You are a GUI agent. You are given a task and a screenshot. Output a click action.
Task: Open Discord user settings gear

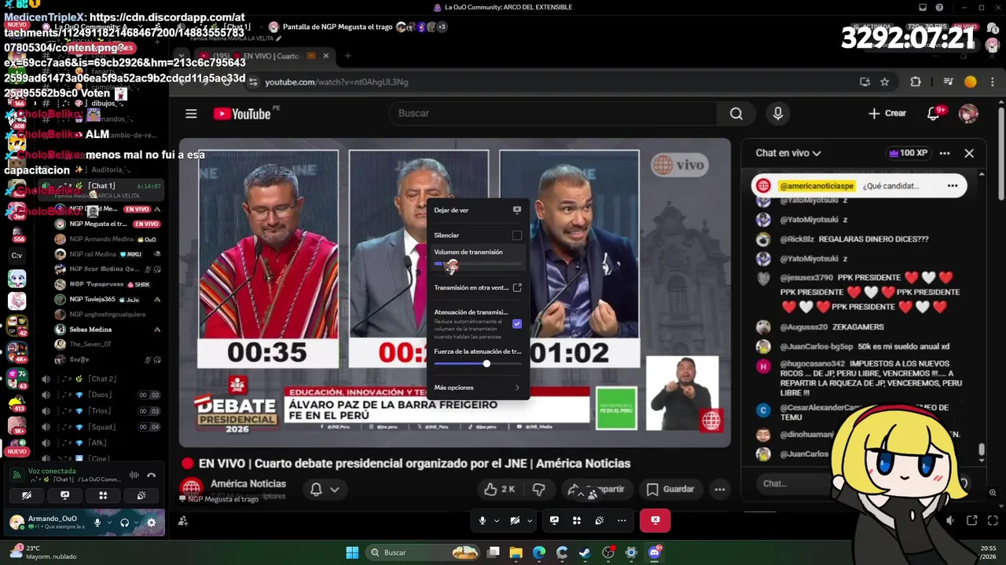pos(152,523)
